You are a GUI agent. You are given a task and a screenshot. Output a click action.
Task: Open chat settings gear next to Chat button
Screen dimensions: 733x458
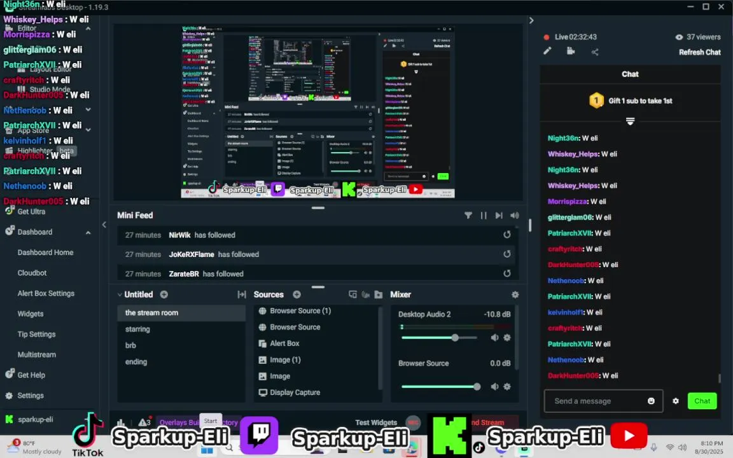(x=676, y=401)
